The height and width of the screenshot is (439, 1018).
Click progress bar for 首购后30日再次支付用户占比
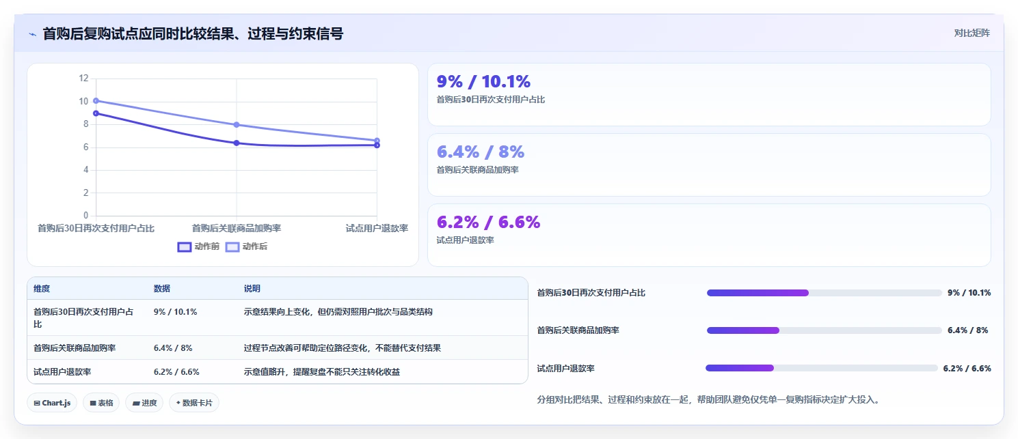click(x=824, y=293)
